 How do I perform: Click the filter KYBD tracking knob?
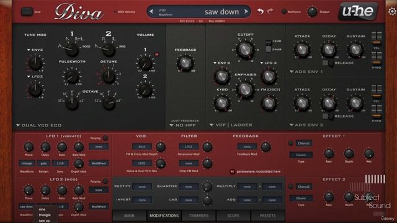[222, 103]
